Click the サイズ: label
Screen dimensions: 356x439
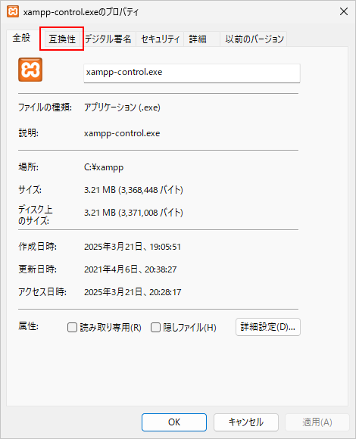(30, 190)
